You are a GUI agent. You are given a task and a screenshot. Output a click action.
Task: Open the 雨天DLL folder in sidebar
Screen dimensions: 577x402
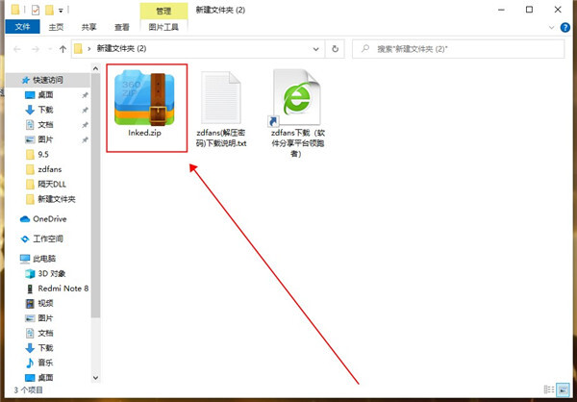52,185
